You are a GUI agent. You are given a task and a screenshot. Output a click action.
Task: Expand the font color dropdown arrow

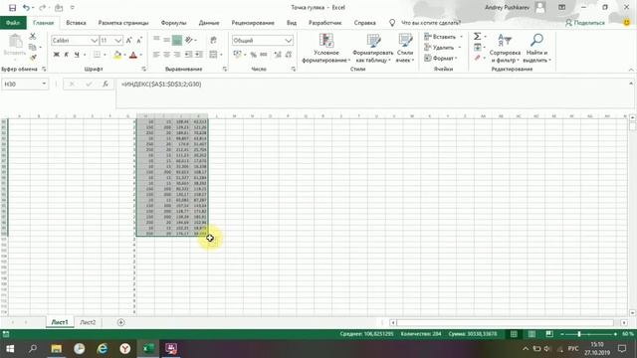click(x=141, y=55)
